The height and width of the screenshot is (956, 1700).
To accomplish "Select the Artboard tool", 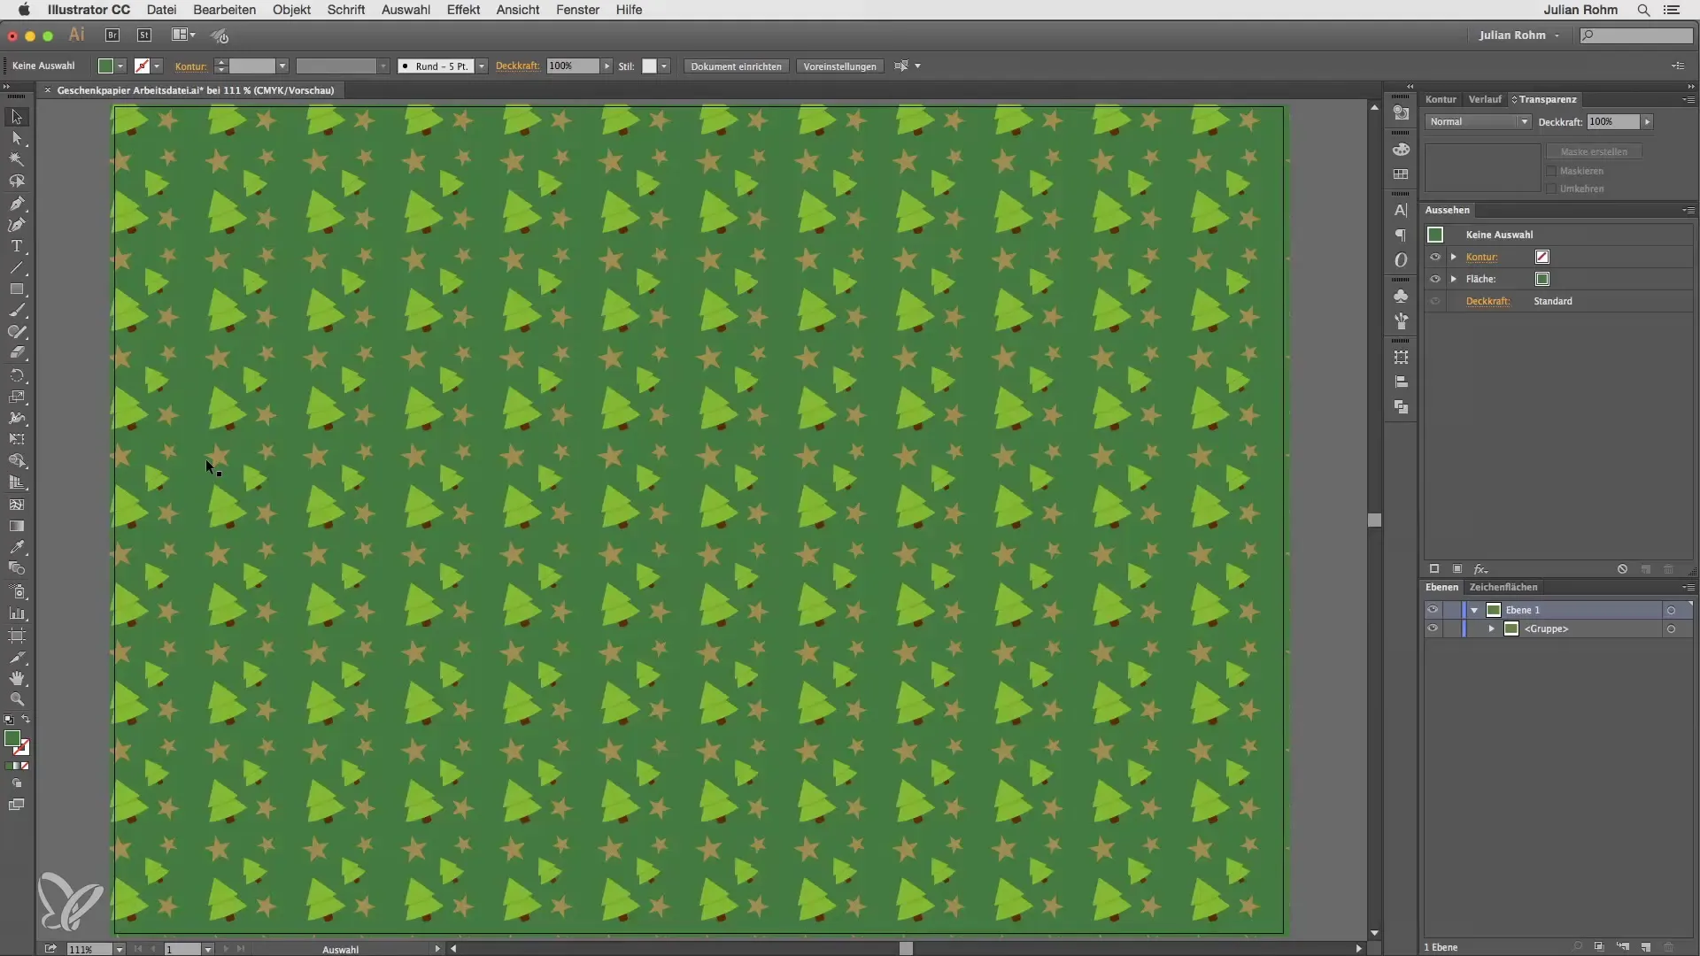I will [17, 636].
